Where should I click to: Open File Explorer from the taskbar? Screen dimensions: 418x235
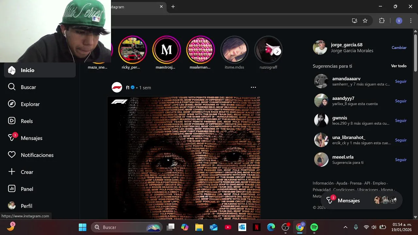(199, 227)
